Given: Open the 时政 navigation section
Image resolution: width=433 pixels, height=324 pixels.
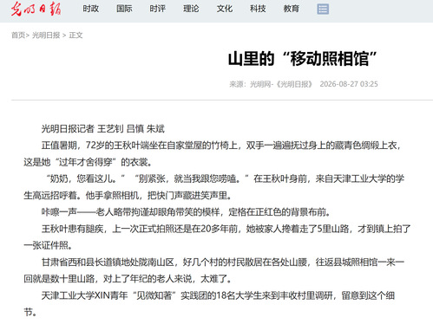Looking at the screenshot, I should click(x=91, y=9).
